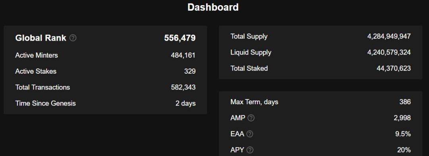Open the EAA question mark icon
The height and width of the screenshot is (156, 429).
249,134
